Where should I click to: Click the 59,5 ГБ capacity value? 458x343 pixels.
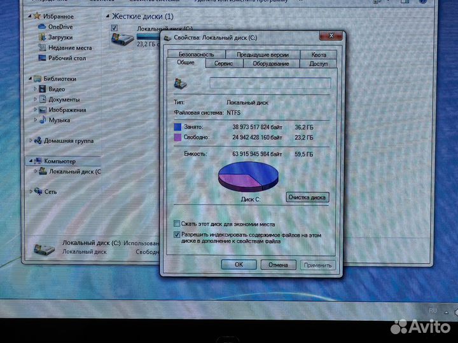tap(304, 154)
